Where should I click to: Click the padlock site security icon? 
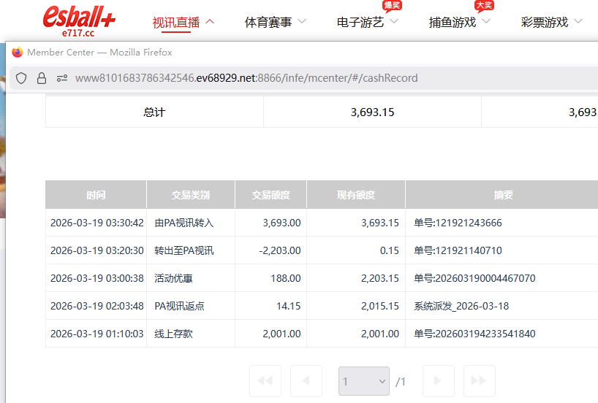[x=42, y=78]
